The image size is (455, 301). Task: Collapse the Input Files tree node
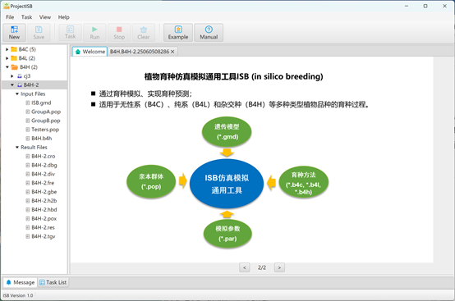click(17, 93)
